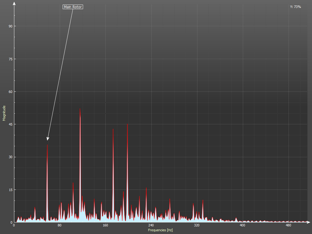Select the small peak tip near 330 Hz

[x=203, y=200]
